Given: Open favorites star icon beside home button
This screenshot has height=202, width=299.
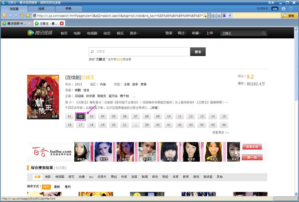Looking at the screenshot, I should coord(28,15).
